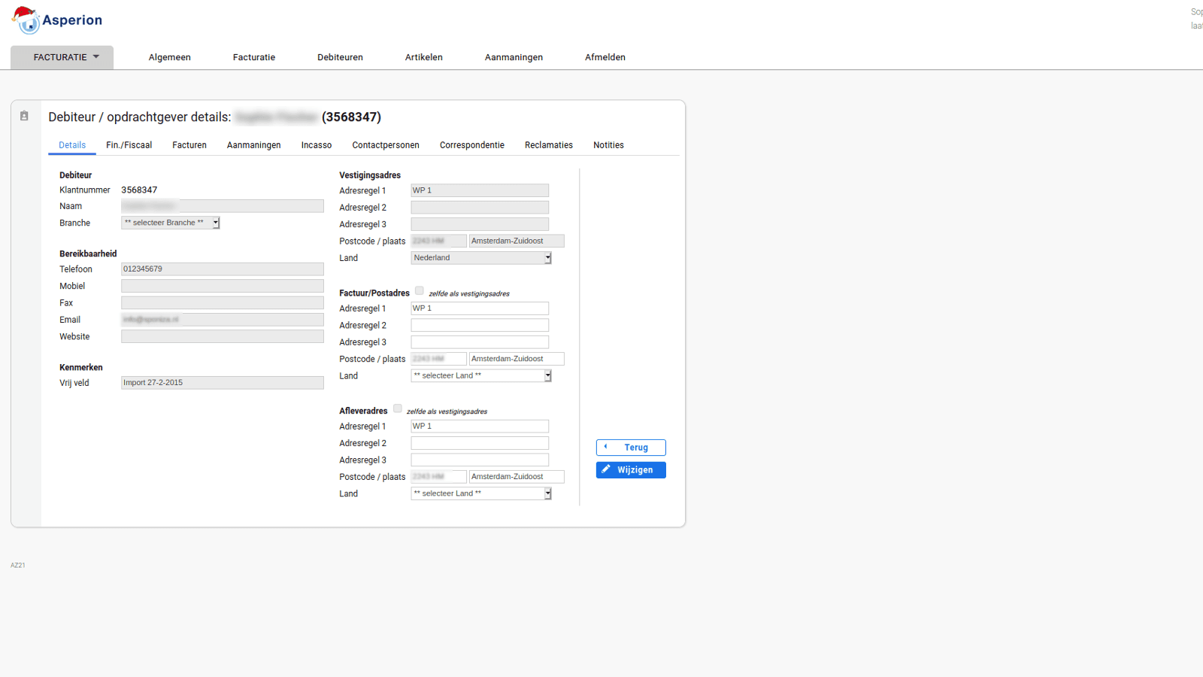Image resolution: width=1203 pixels, height=677 pixels.
Task: Switch to the Fin./Fiscaal tab
Action: click(129, 145)
